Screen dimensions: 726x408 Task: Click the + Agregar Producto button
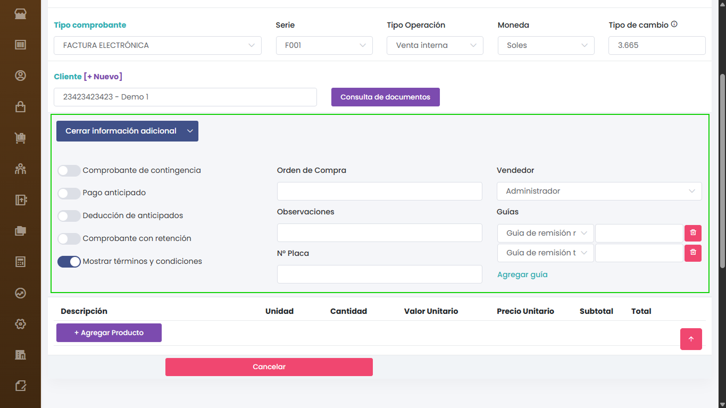click(x=109, y=332)
